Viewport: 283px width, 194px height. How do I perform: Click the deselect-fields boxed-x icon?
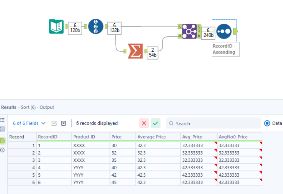[x=63, y=123]
